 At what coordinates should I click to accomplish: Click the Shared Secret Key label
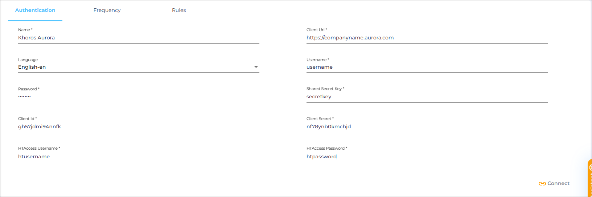325,89
